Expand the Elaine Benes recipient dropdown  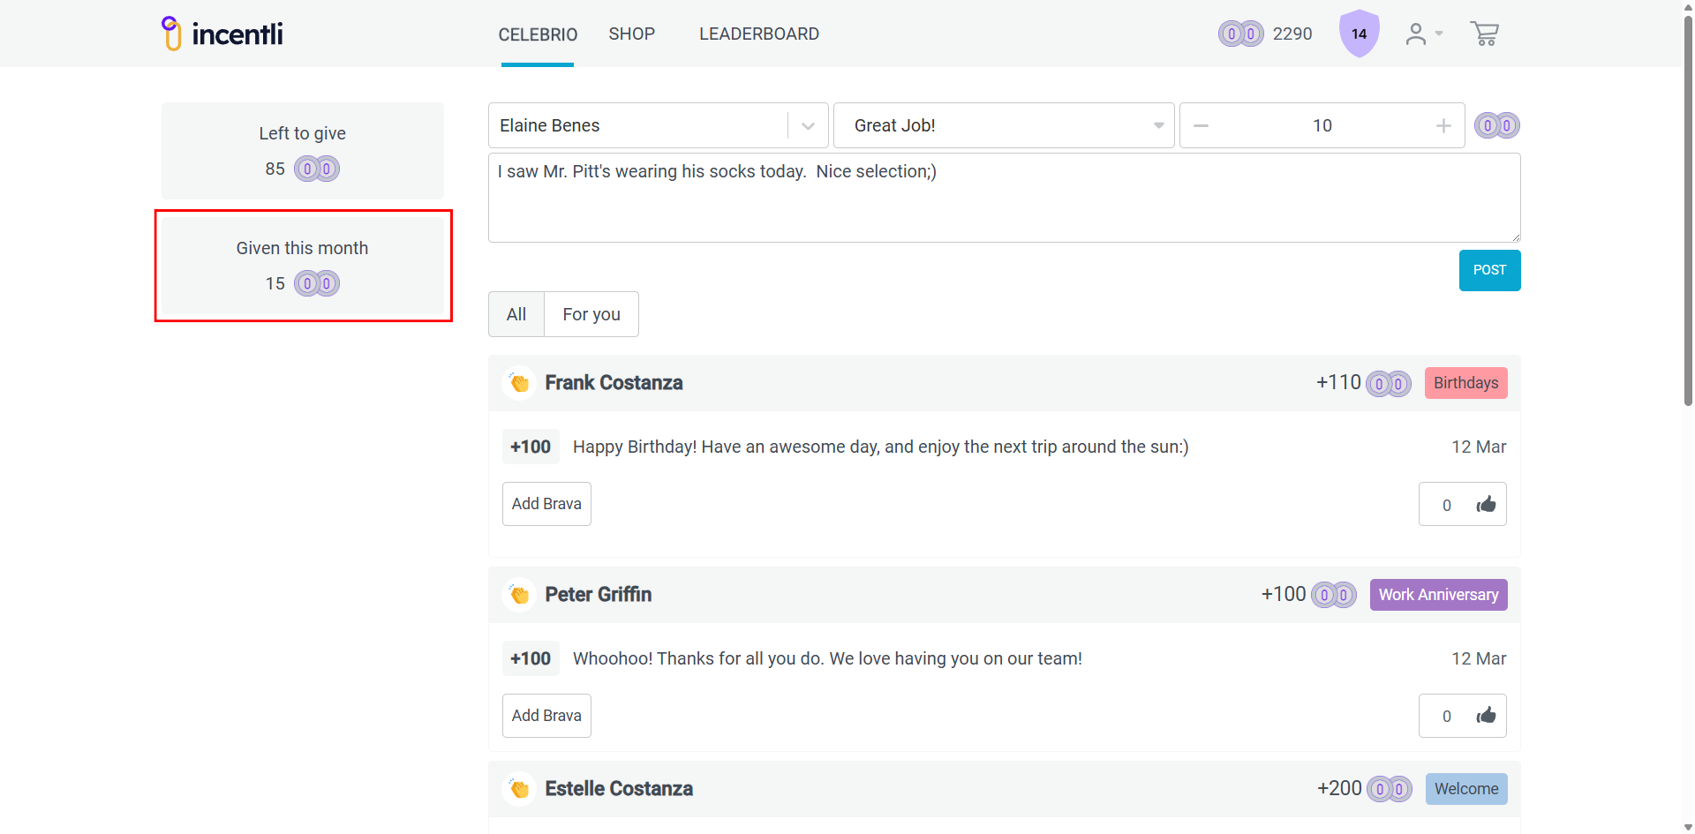pos(808,125)
